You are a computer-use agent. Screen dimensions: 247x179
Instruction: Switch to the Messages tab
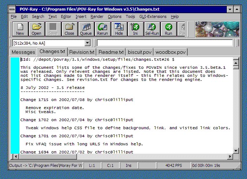(23, 52)
